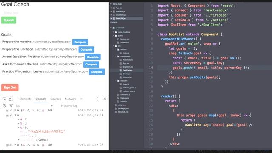This screenshot has height=153, width=272.
Task: Expand the 'g: $d' property in console
Action: (18, 127)
